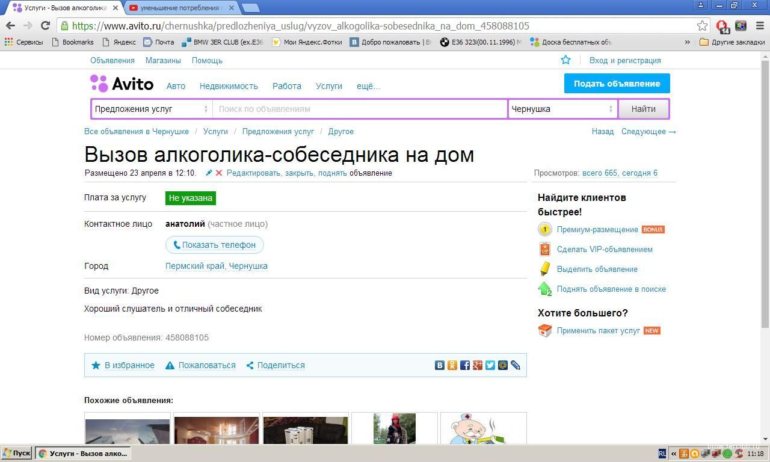This screenshot has width=770, height=462.
Task: Click the red X close-listing icon
Action: click(x=219, y=173)
